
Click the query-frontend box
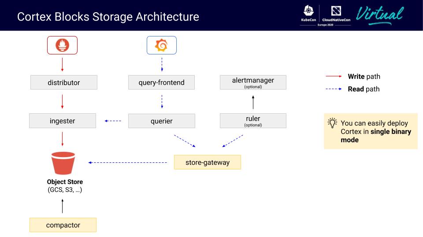[x=161, y=83]
